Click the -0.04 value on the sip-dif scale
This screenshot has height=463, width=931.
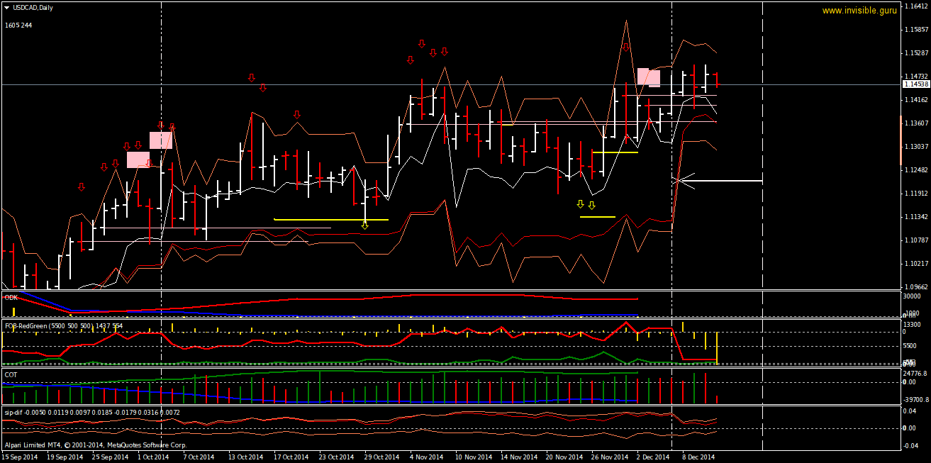(912, 445)
